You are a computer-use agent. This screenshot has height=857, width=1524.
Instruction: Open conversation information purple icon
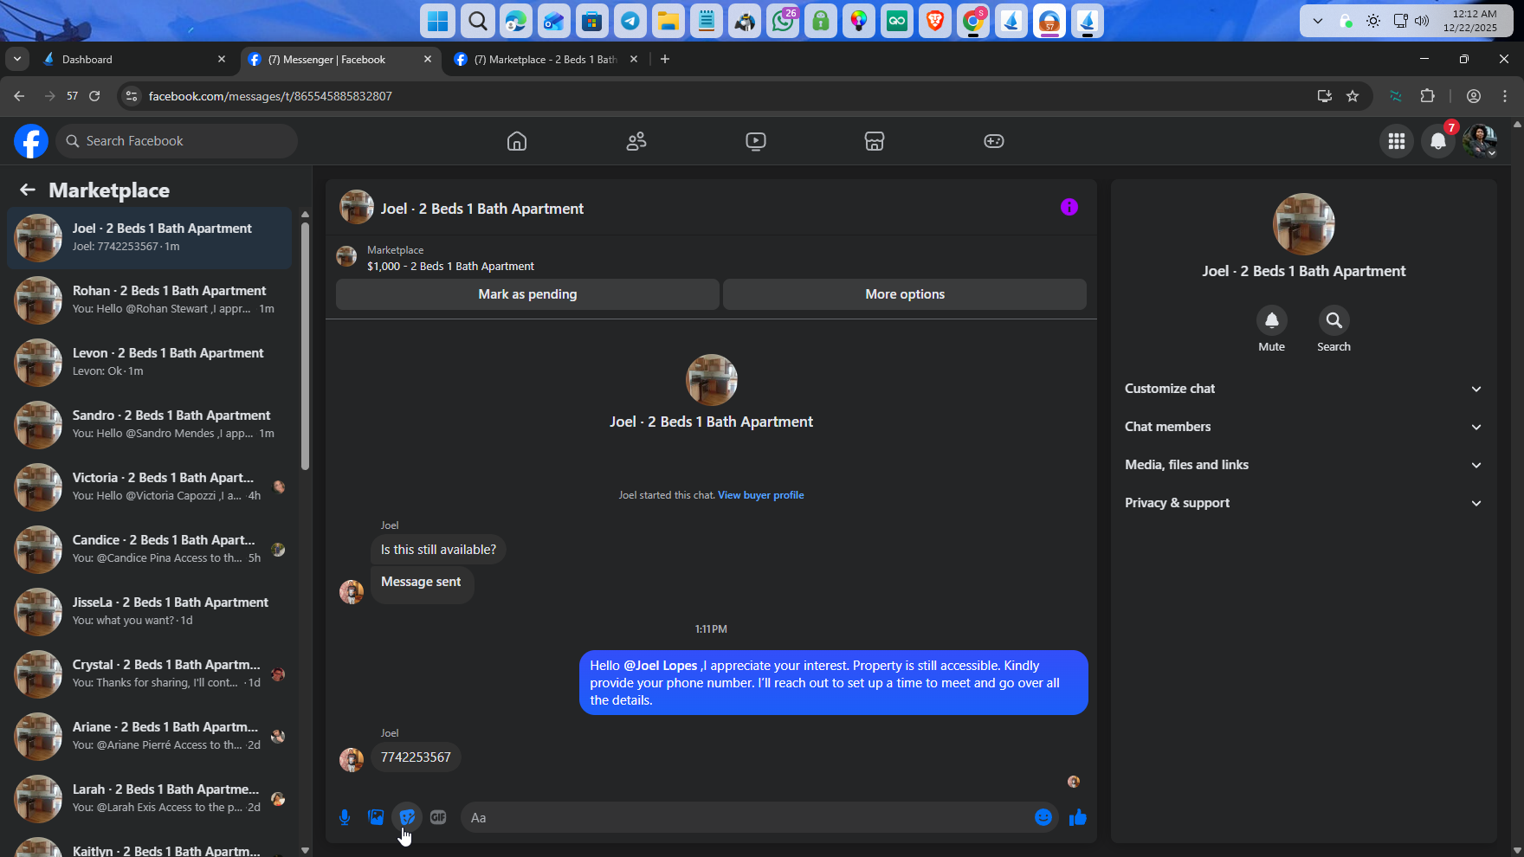pyautogui.click(x=1069, y=207)
